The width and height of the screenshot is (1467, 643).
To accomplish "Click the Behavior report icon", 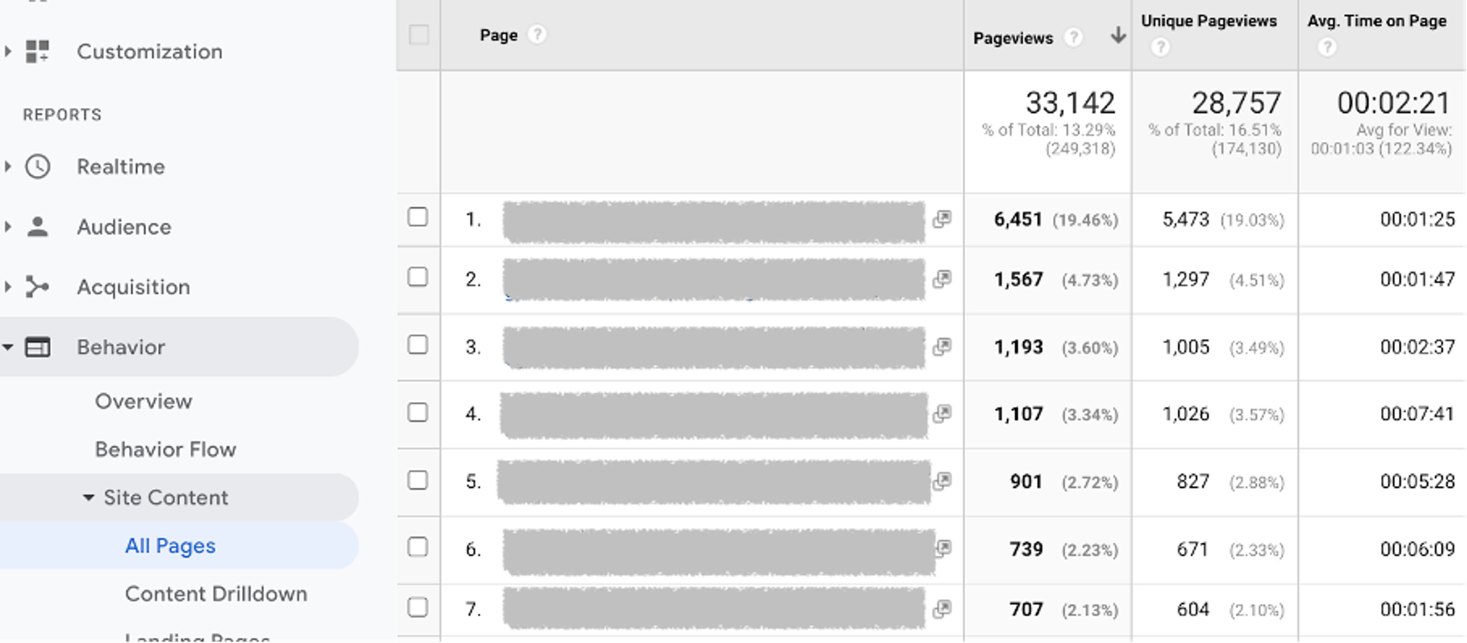I will [37, 347].
